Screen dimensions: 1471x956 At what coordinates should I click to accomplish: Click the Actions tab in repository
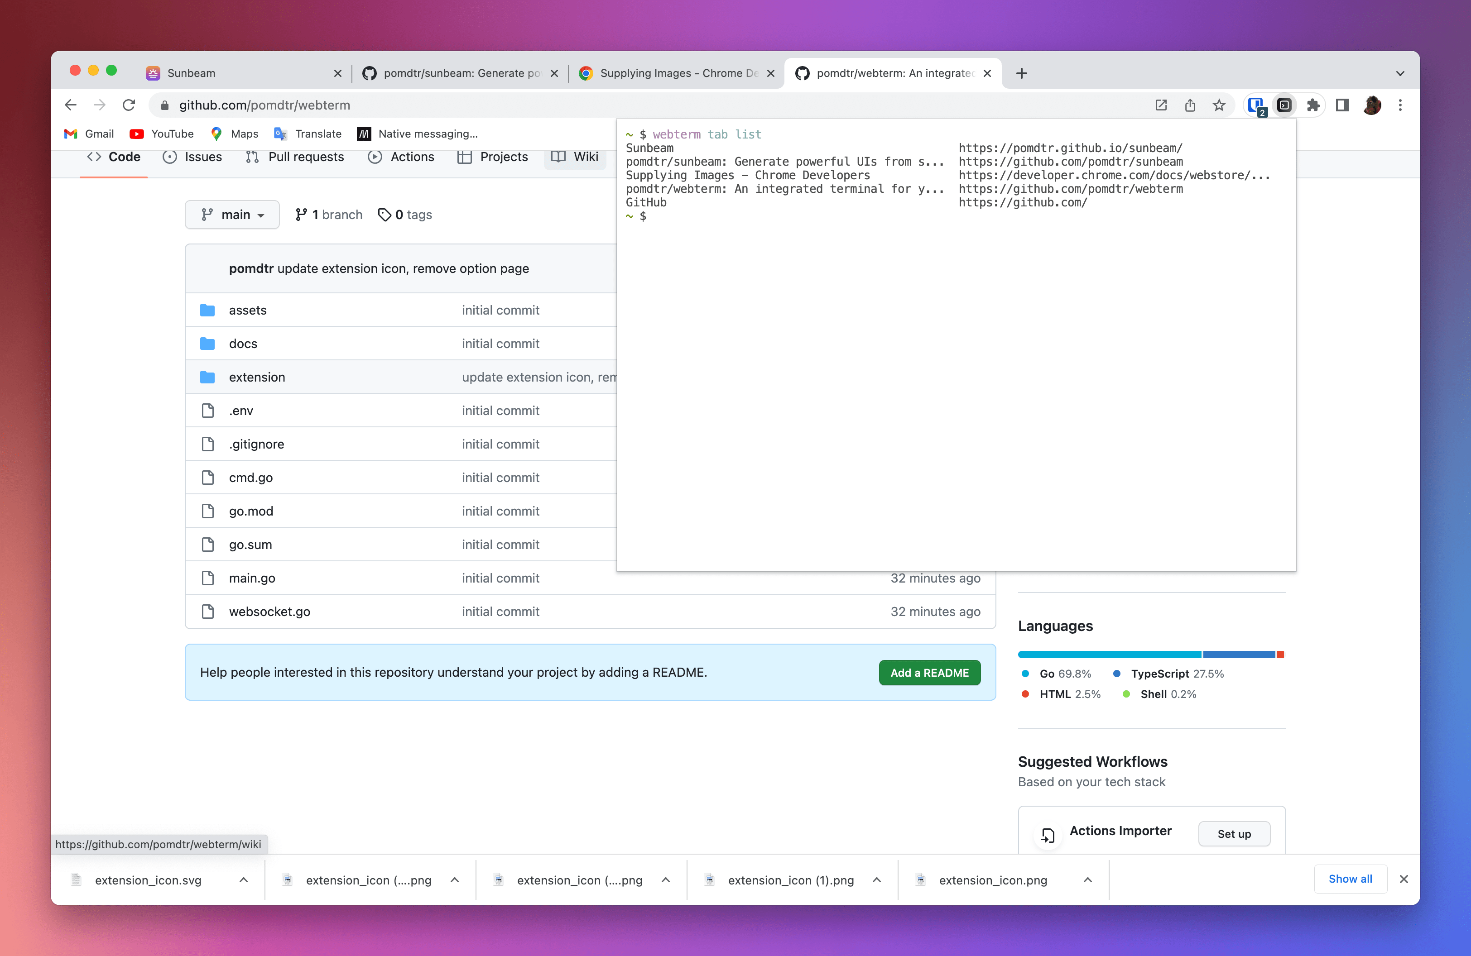point(412,157)
